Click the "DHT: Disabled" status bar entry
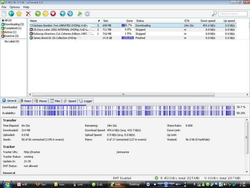The image size is (250, 188). (x=122, y=178)
